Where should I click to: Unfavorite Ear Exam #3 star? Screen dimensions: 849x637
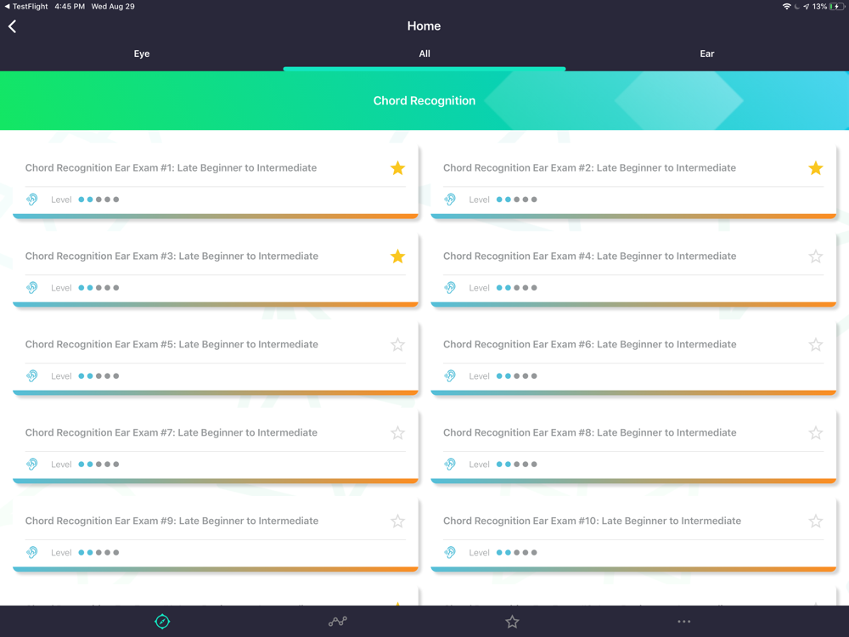[397, 256]
